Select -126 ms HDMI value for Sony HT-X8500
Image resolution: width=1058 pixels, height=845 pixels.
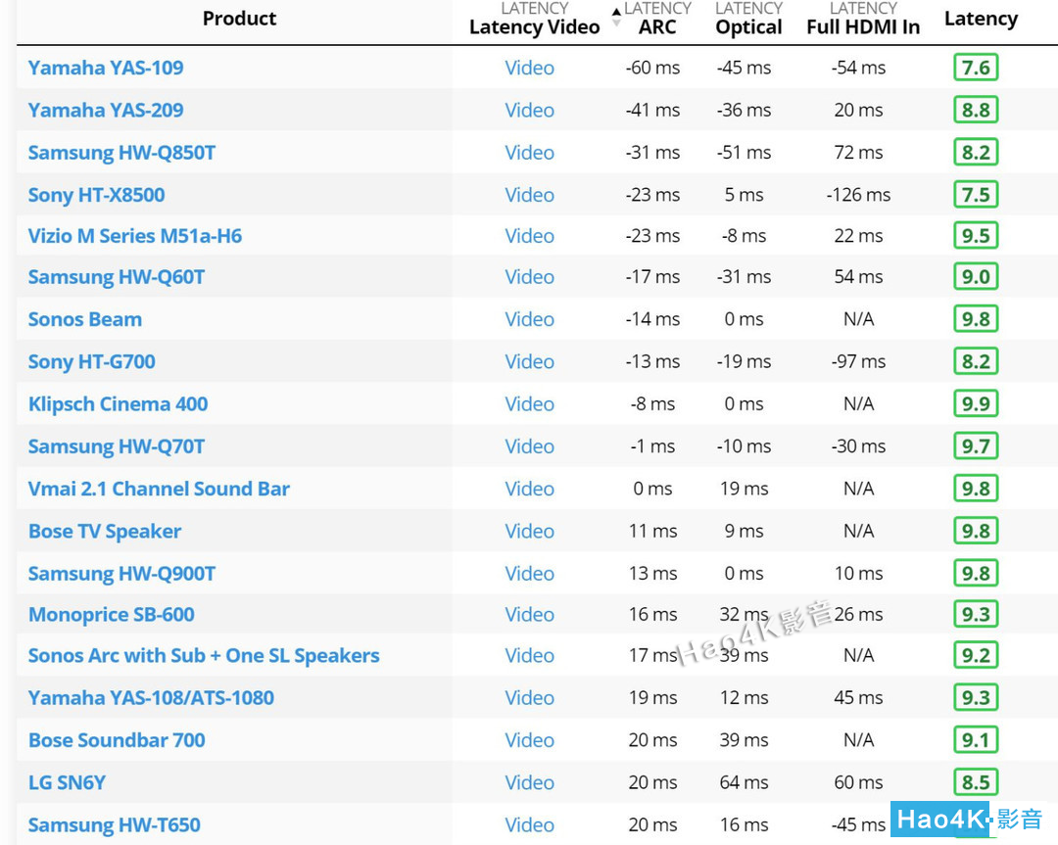coord(858,195)
